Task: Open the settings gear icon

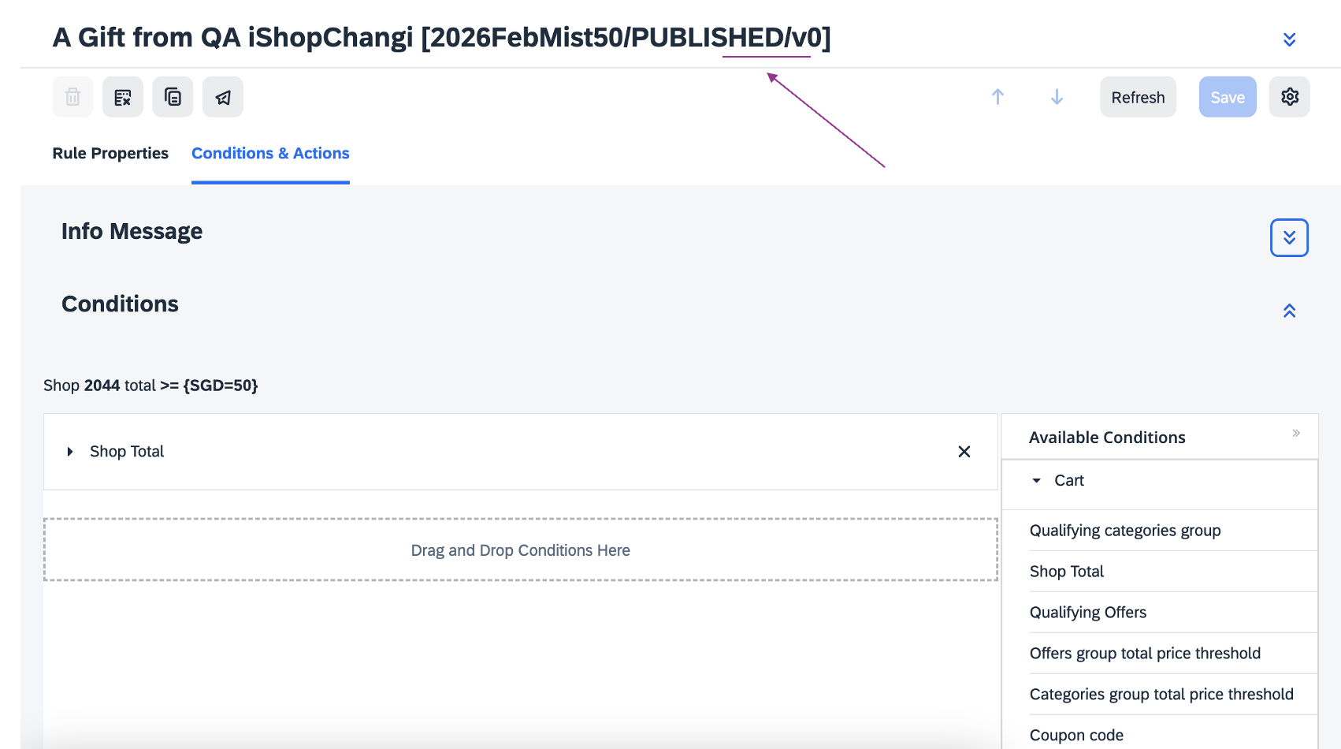Action: pos(1289,97)
